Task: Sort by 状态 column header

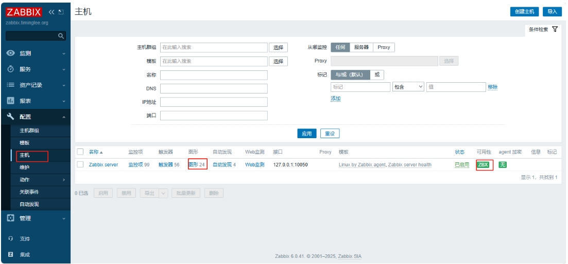Action: (460, 152)
